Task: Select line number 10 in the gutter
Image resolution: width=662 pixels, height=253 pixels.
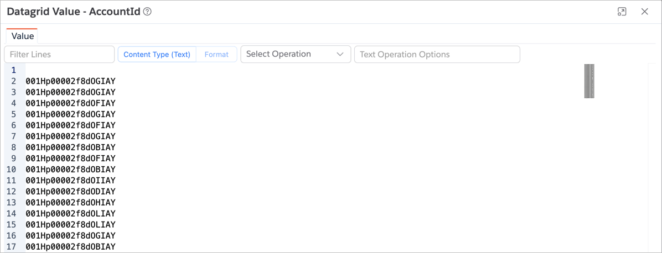Action: [12, 170]
